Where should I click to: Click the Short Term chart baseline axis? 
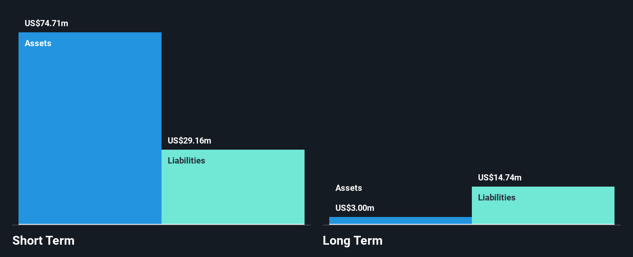(x=162, y=225)
